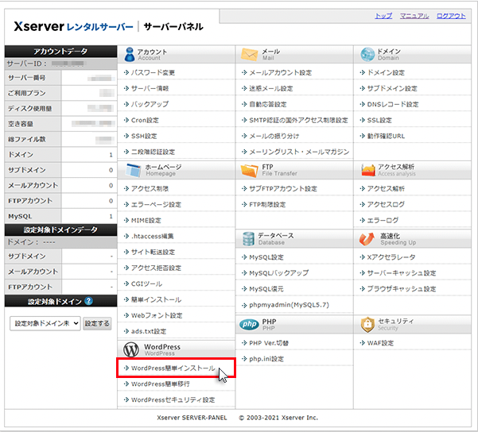Click the Access analysis chart icon
Screen dimensions: 478x432
click(368, 170)
